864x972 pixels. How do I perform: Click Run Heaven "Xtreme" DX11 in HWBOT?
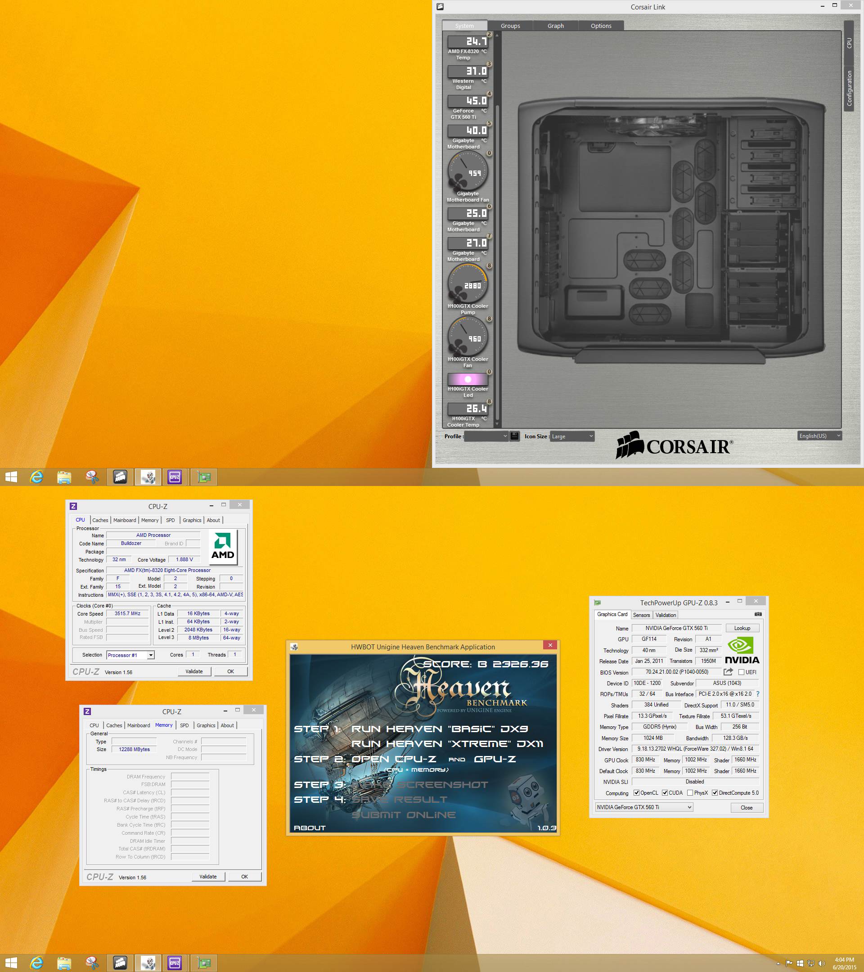(447, 743)
